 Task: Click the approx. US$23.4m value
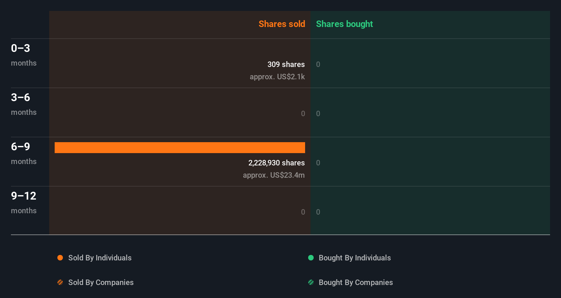(x=274, y=175)
